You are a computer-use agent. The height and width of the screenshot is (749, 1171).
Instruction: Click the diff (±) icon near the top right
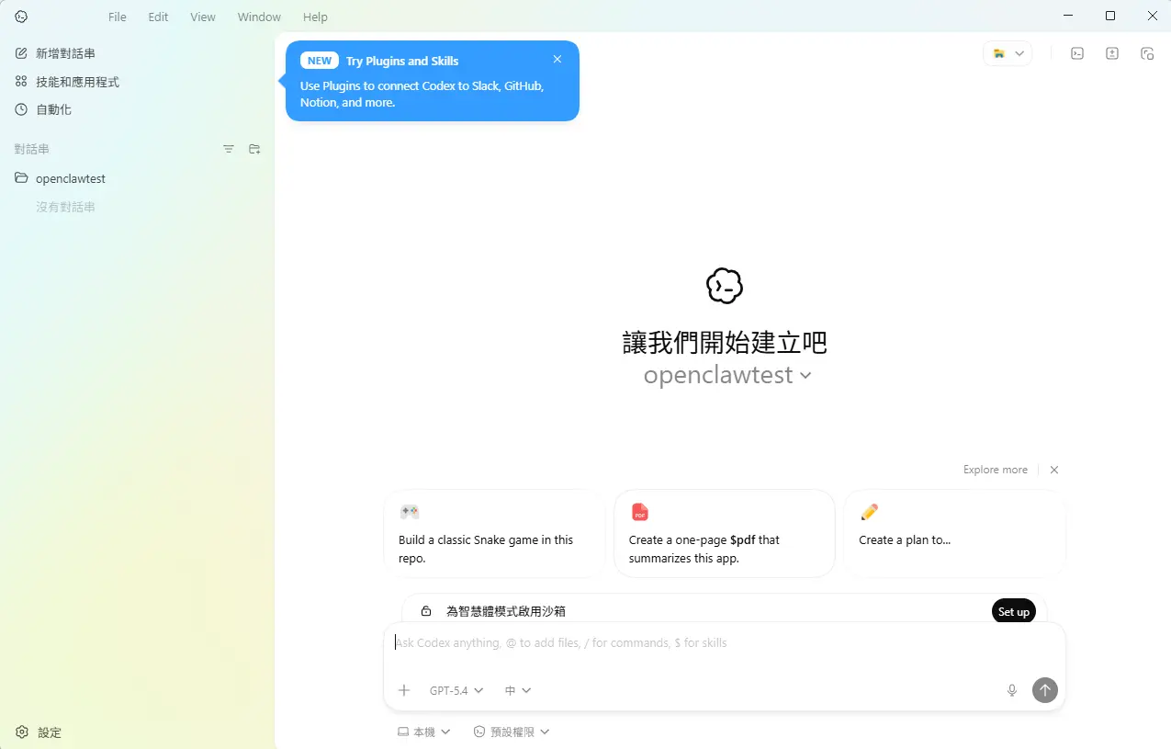point(1111,53)
